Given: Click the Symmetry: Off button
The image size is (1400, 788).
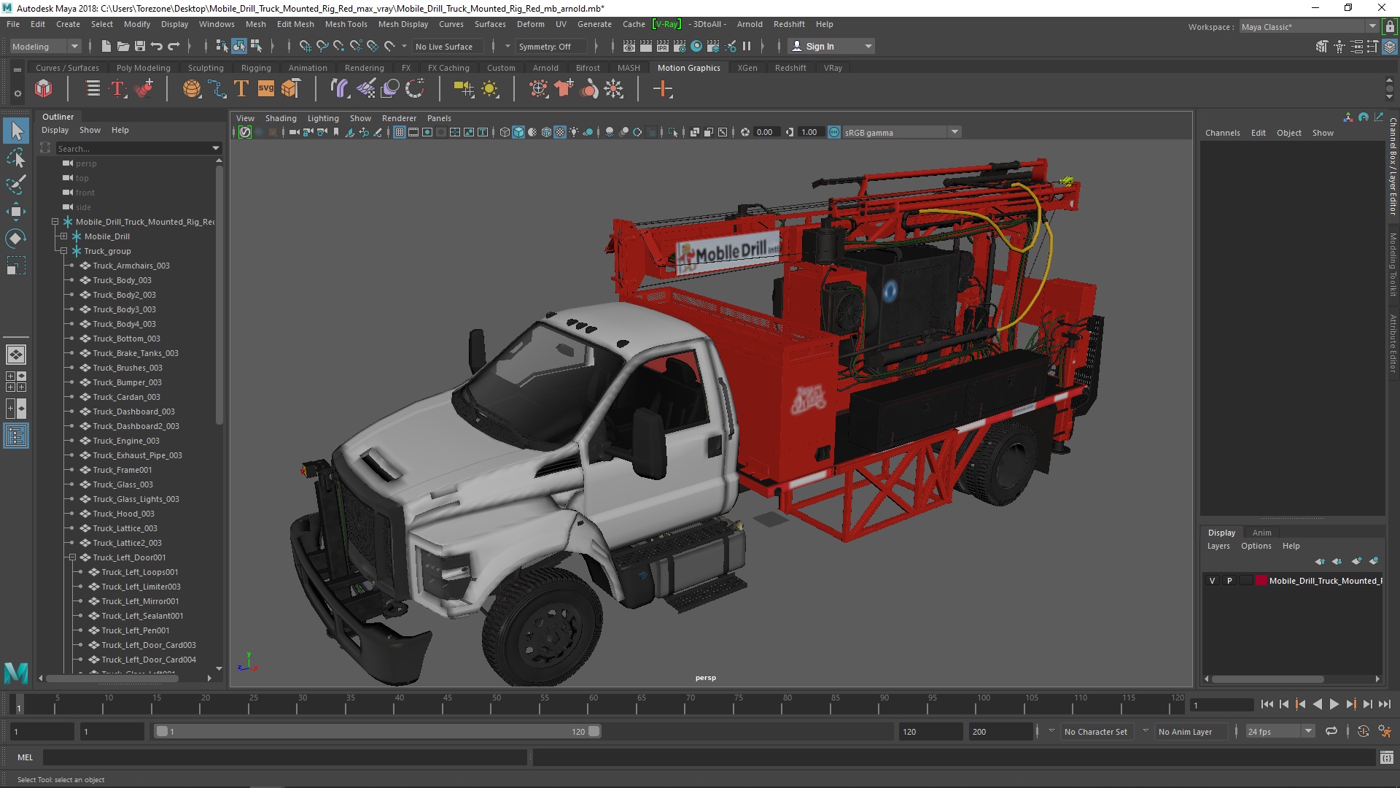Looking at the screenshot, I should [551, 46].
